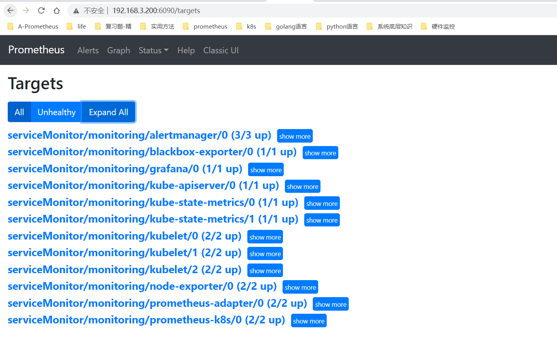Click the browser forward arrow
This screenshot has width=557, height=352.
26,10
